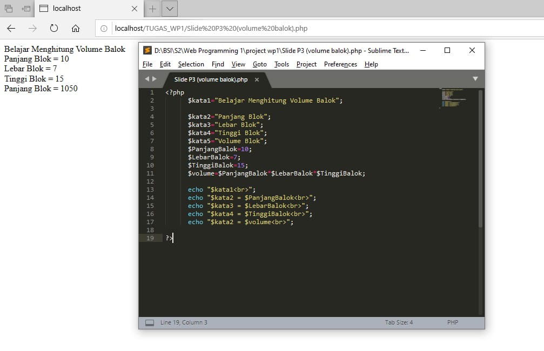Click 'Tinggi Blok = 15' in browser
Screen dimensions: 544x351
[34, 79]
